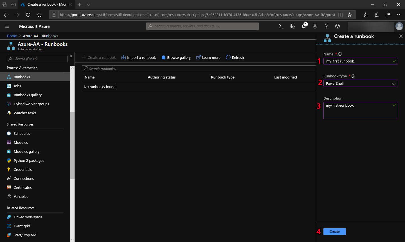Switch to the Watcher tasks section

tap(9, 113)
